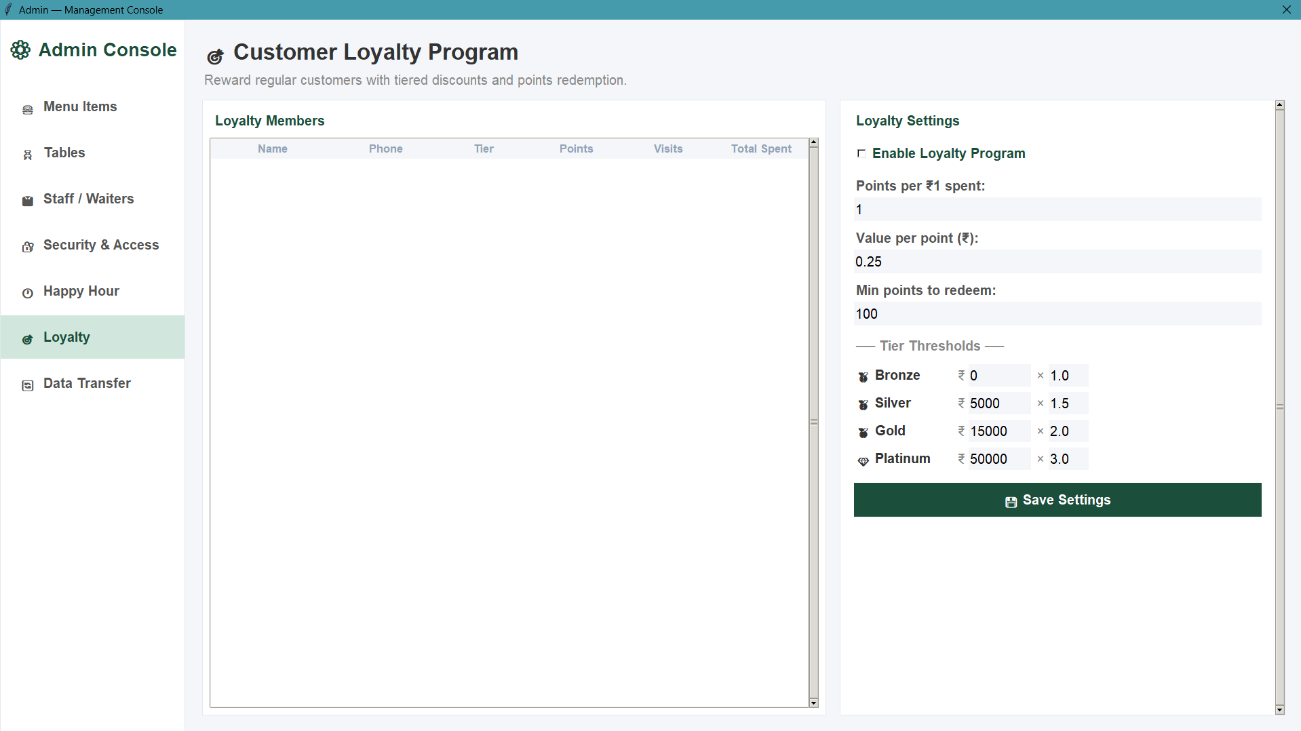Switch to Security & Access
This screenshot has height=731, width=1301.
93,245
